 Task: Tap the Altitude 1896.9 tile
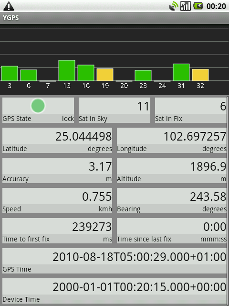point(172,170)
